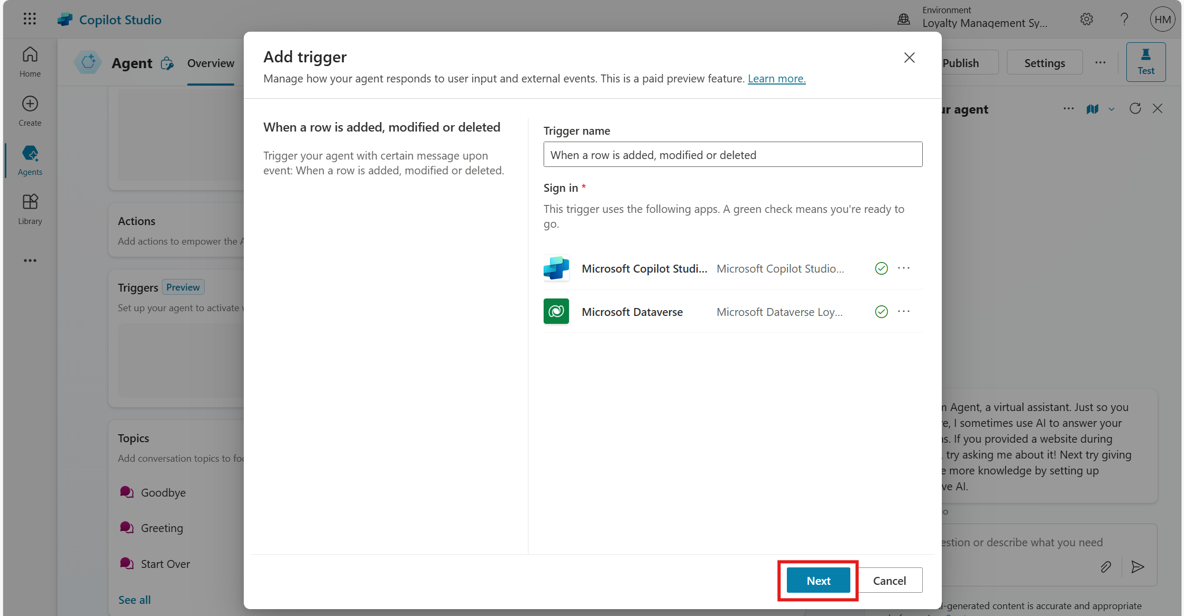Screen dimensions: 1184x616
Task: Switch to the Overview tab
Action: (x=210, y=63)
